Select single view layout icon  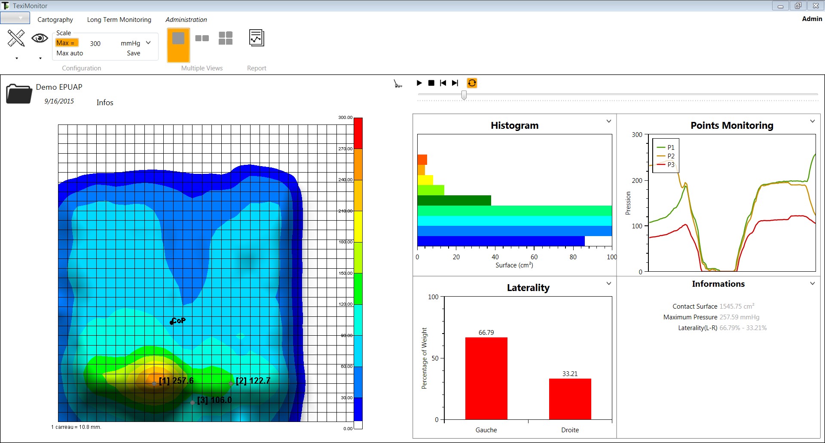tap(178, 45)
